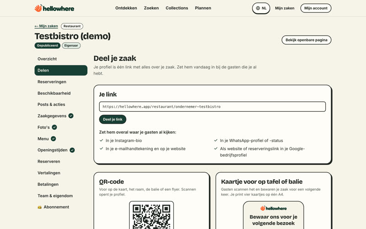
Task: Click checkmark next to Instagram-bio tip
Action: tap(101, 141)
